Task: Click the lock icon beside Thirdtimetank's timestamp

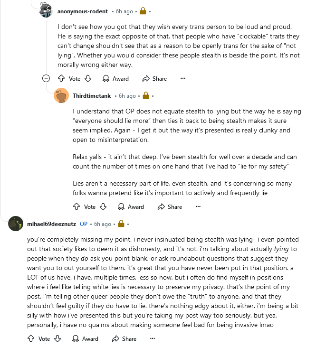Action: pyautogui.click(x=145, y=96)
